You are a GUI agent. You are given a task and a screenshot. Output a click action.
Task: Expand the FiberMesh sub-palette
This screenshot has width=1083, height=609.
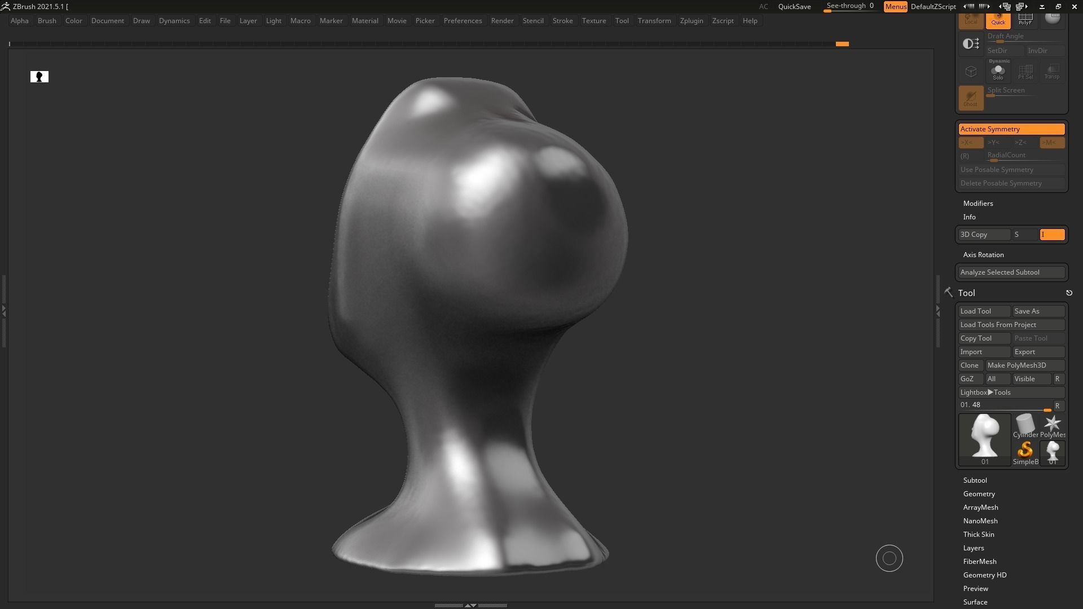click(x=980, y=562)
